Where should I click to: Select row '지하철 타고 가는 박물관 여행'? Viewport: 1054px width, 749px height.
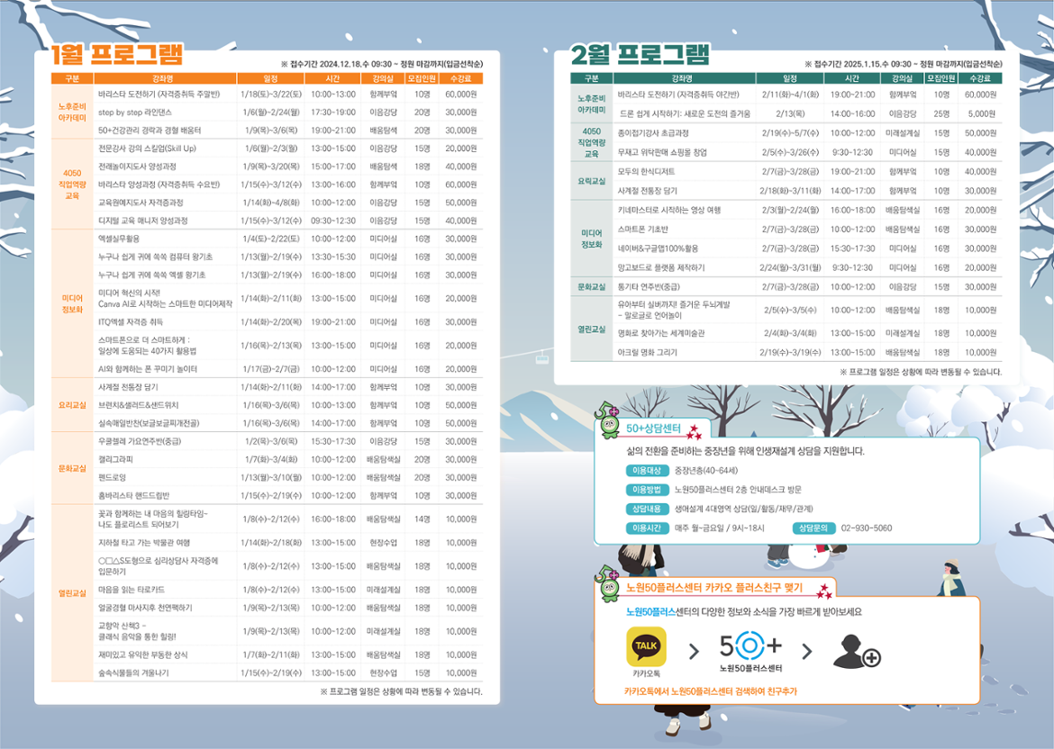(x=288, y=543)
